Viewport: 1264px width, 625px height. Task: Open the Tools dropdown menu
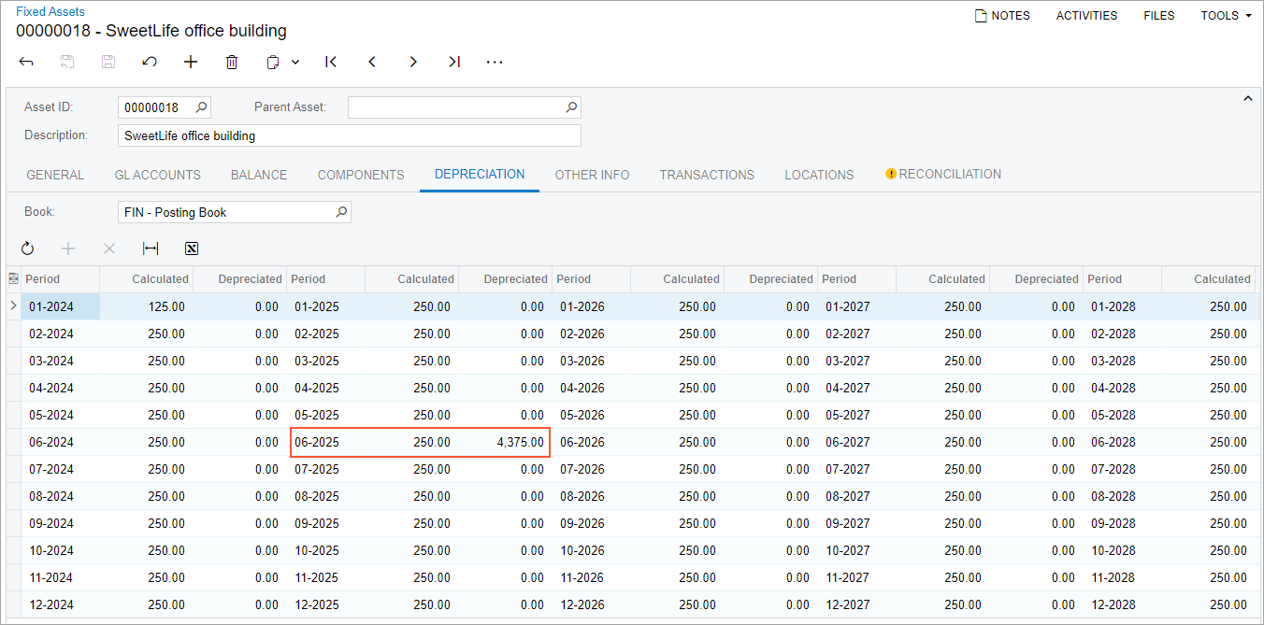pos(1225,16)
